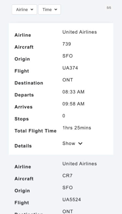Click the chevron arrow in Time button
The height and width of the screenshot is (214, 122).
pyautogui.click(x=56, y=9)
